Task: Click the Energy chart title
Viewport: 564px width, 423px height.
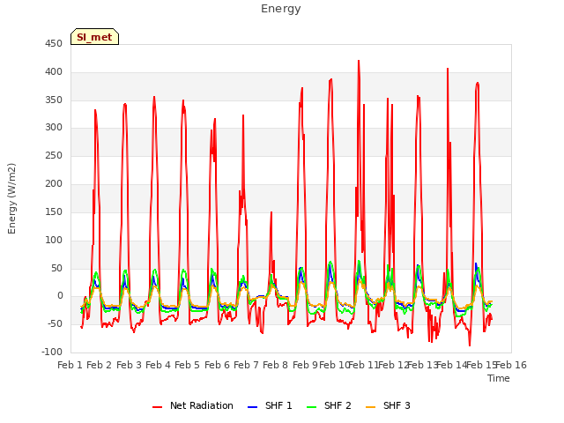Action: [280, 9]
